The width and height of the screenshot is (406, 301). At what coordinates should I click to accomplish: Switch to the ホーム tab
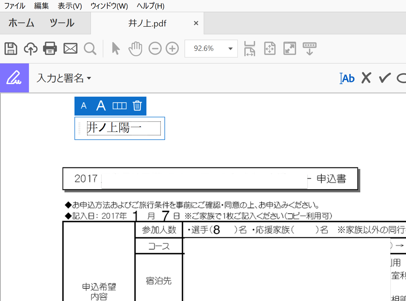(x=21, y=23)
